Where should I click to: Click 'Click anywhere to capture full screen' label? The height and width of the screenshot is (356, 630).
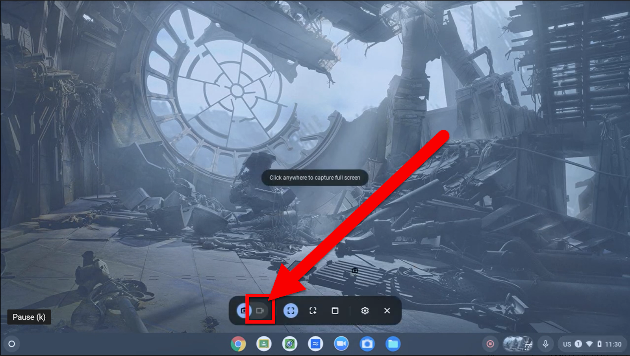tap(315, 178)
